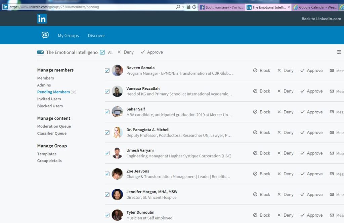
Task: Switch to the Discover section
Action: coord(96,36)
